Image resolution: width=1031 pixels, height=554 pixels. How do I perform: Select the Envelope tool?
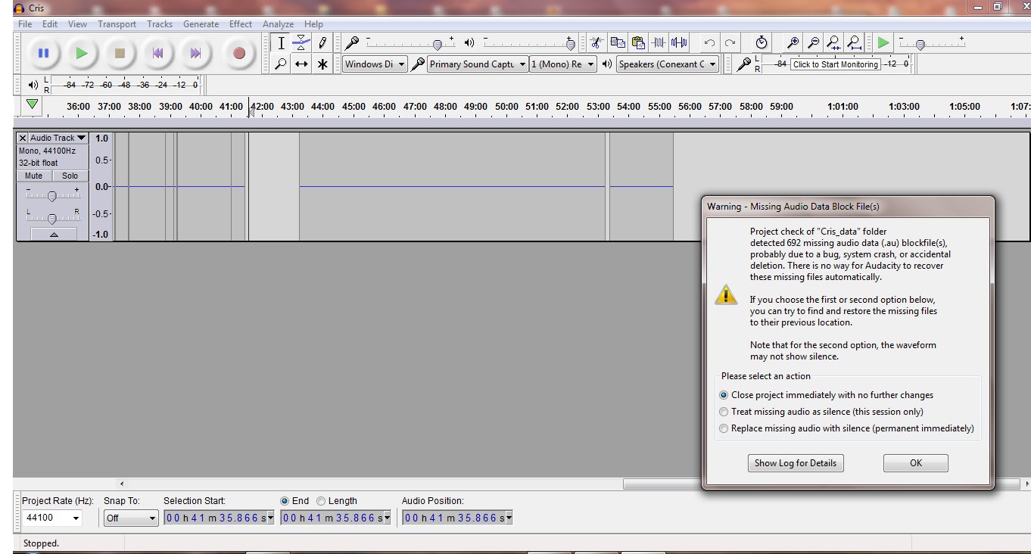[x=301, y=43]
